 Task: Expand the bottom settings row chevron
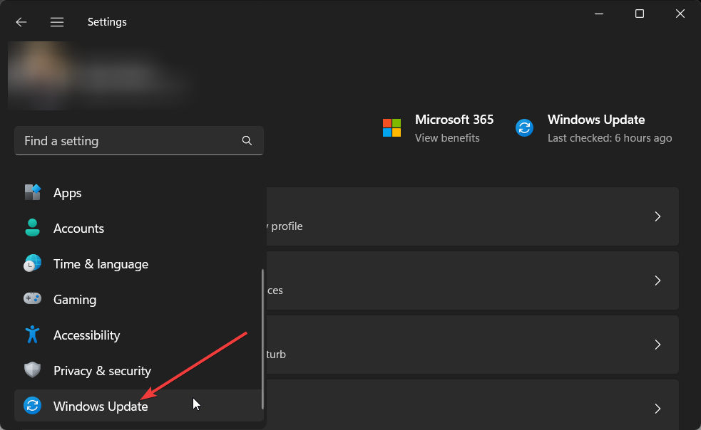pos(657,409)
